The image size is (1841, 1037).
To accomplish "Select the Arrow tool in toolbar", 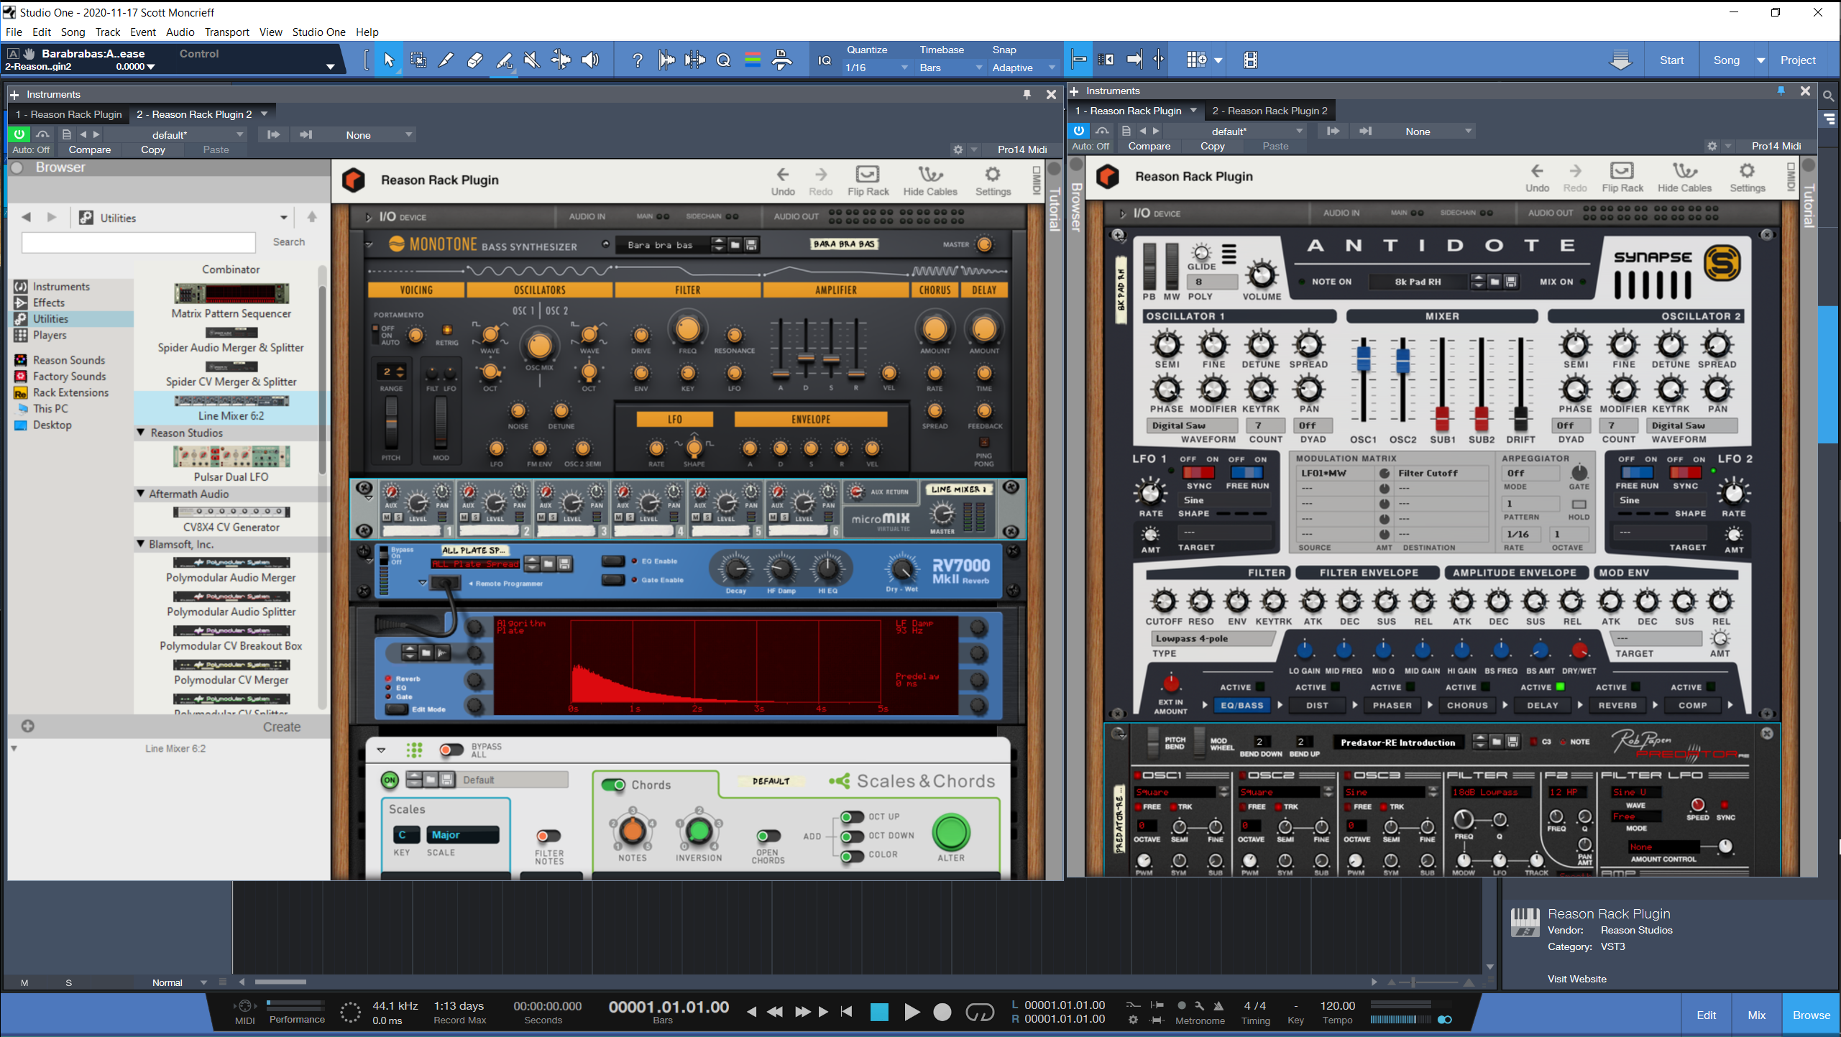I will click(389, 60).
